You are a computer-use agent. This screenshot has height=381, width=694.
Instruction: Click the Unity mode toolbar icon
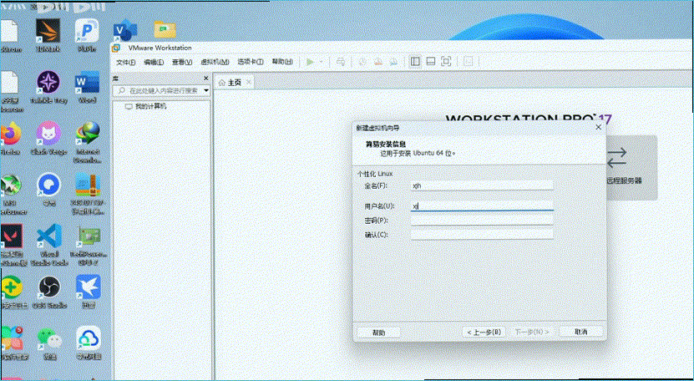coord(468,62)
